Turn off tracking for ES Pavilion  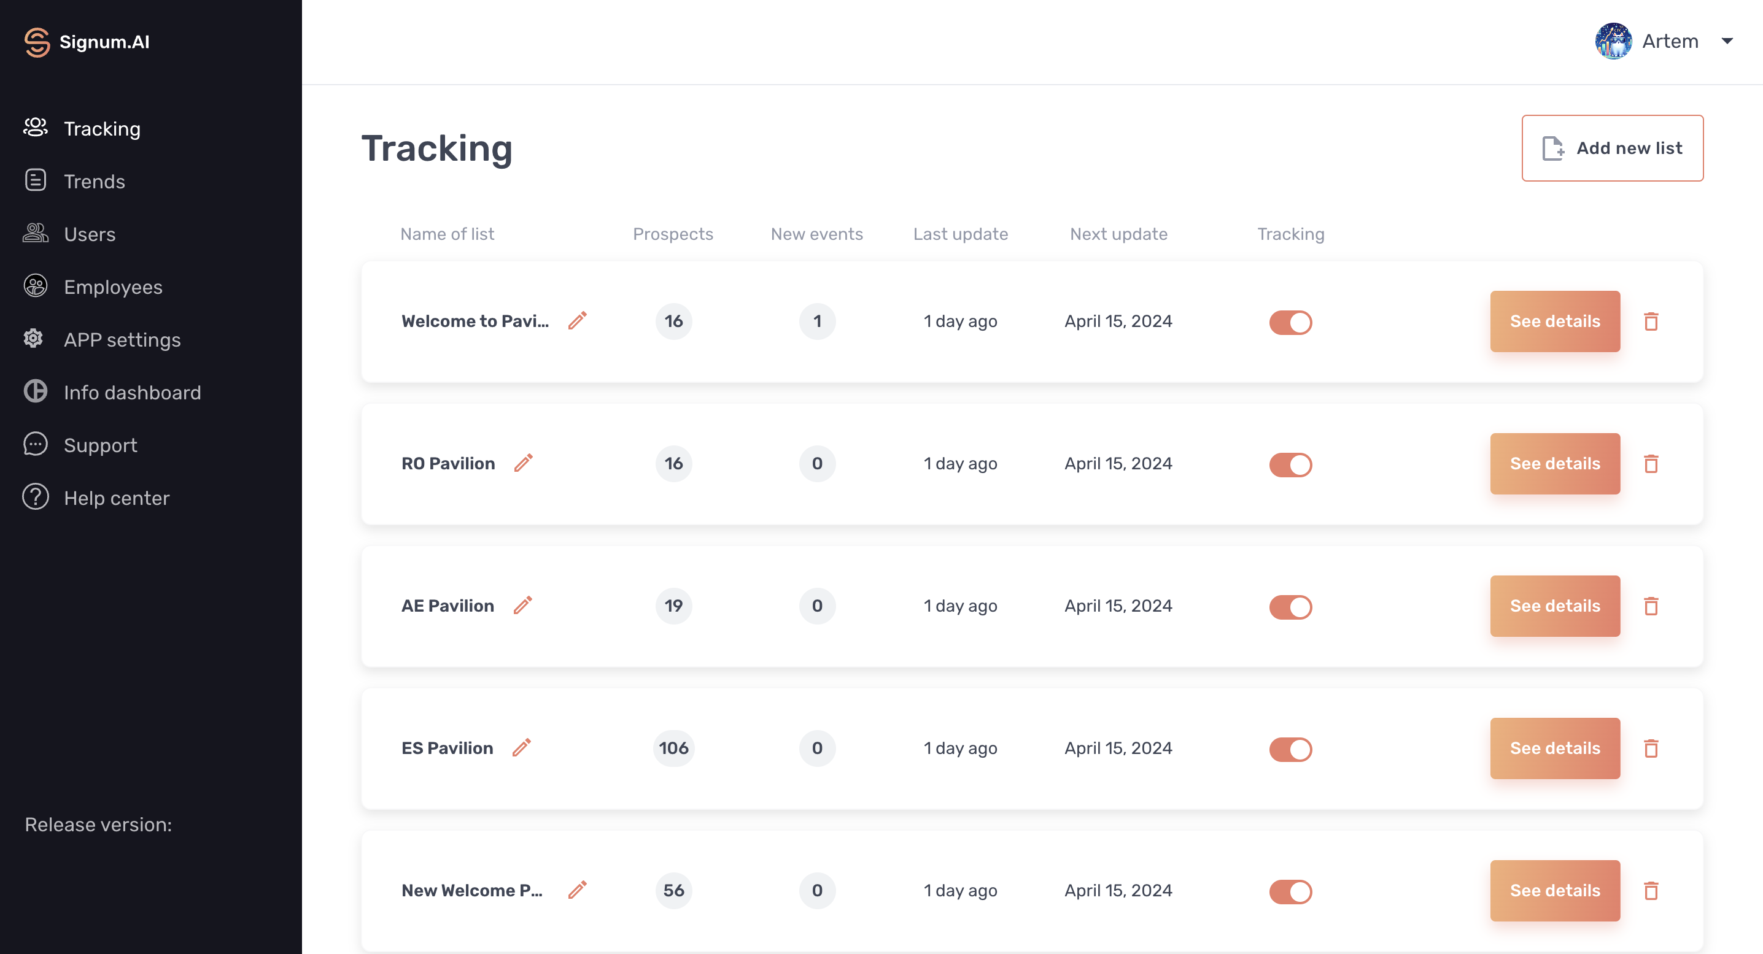[x=1291, y=749]
